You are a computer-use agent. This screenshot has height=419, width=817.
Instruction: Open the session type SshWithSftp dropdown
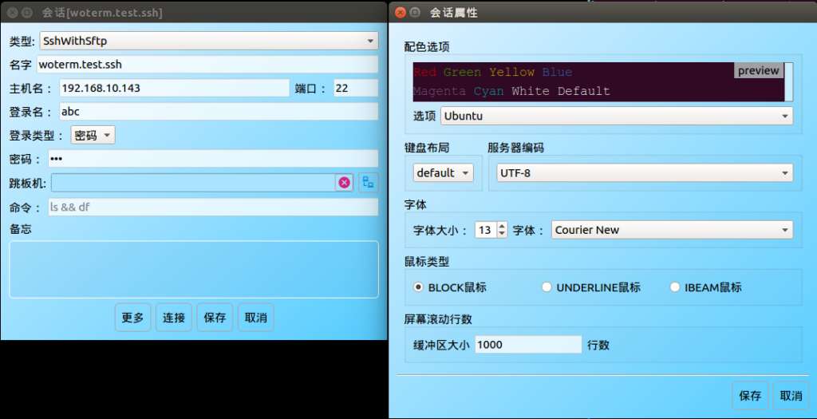pyautogui.click(x=209, y=40)
